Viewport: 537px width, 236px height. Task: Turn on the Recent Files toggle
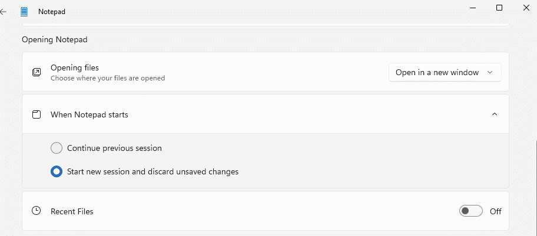coord(470,211)
